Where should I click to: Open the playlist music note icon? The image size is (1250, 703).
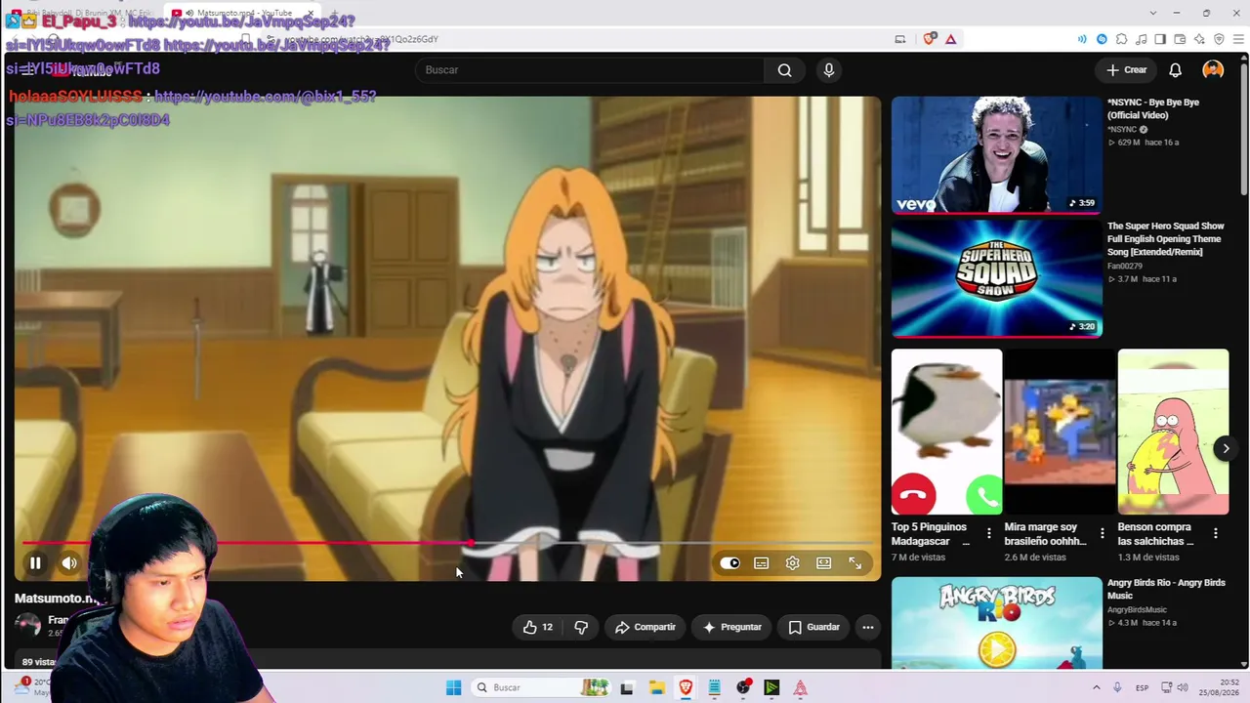[1141, 39]
